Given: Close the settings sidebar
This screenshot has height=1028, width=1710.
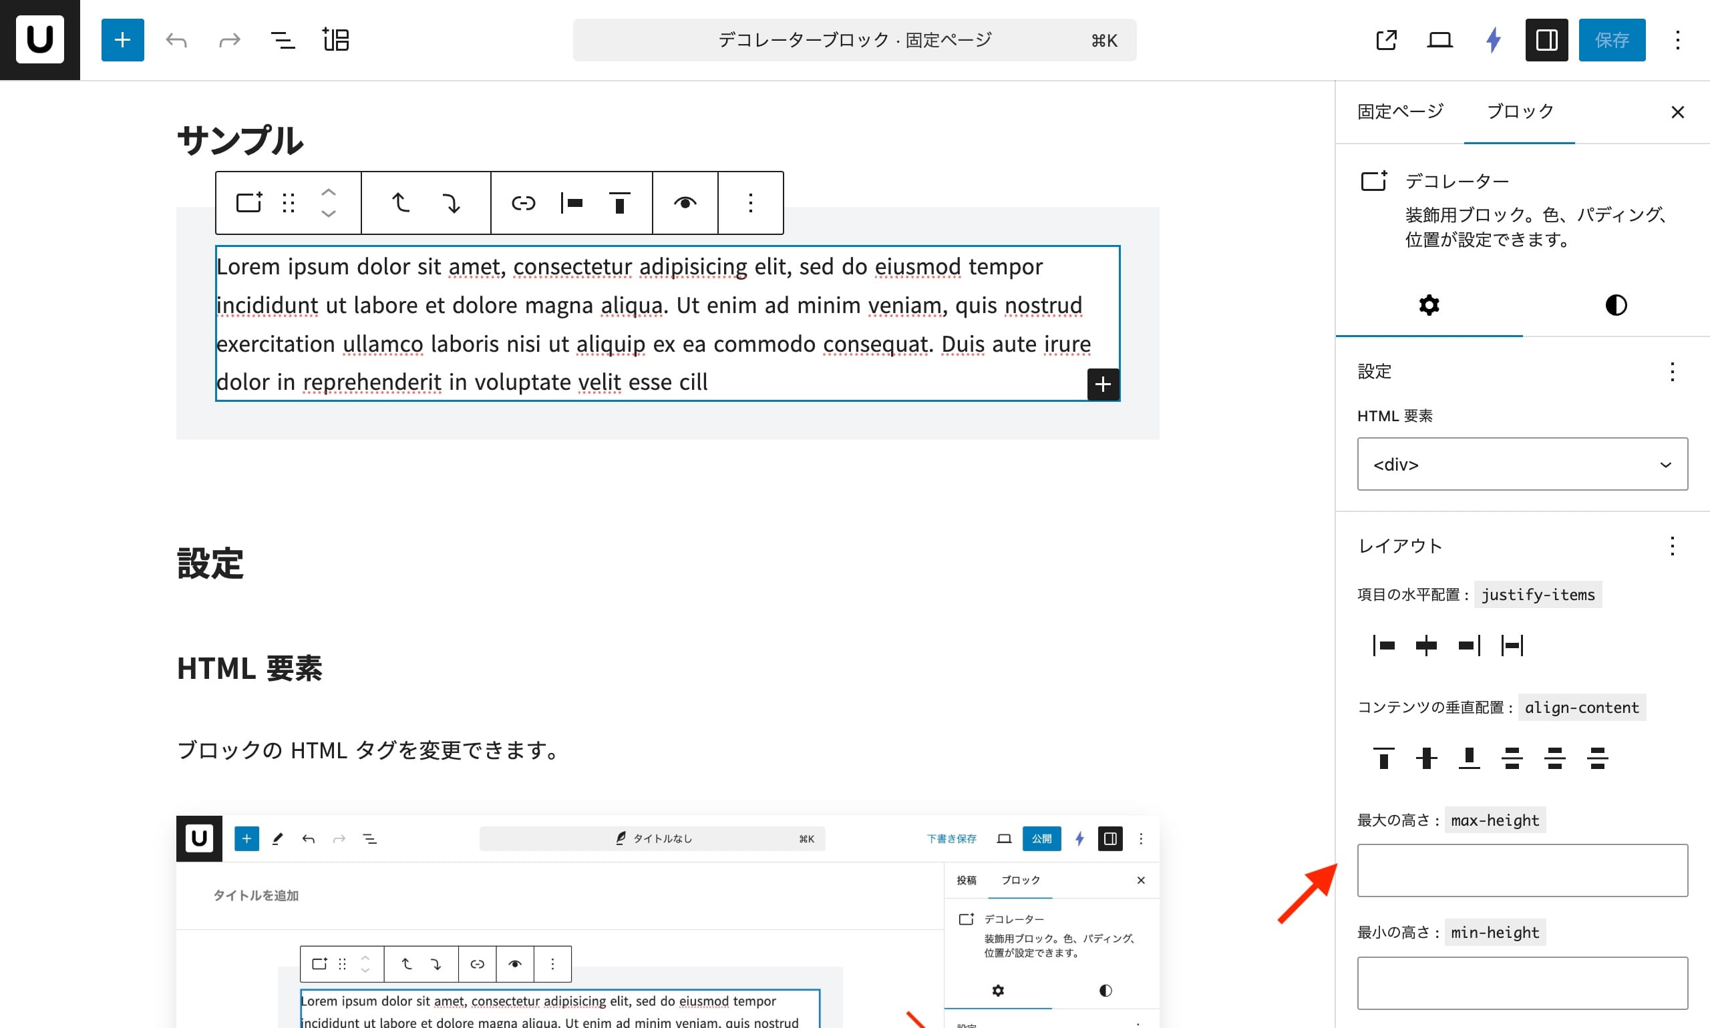Looking at the screenshot, I should (x=1677, y=111).
